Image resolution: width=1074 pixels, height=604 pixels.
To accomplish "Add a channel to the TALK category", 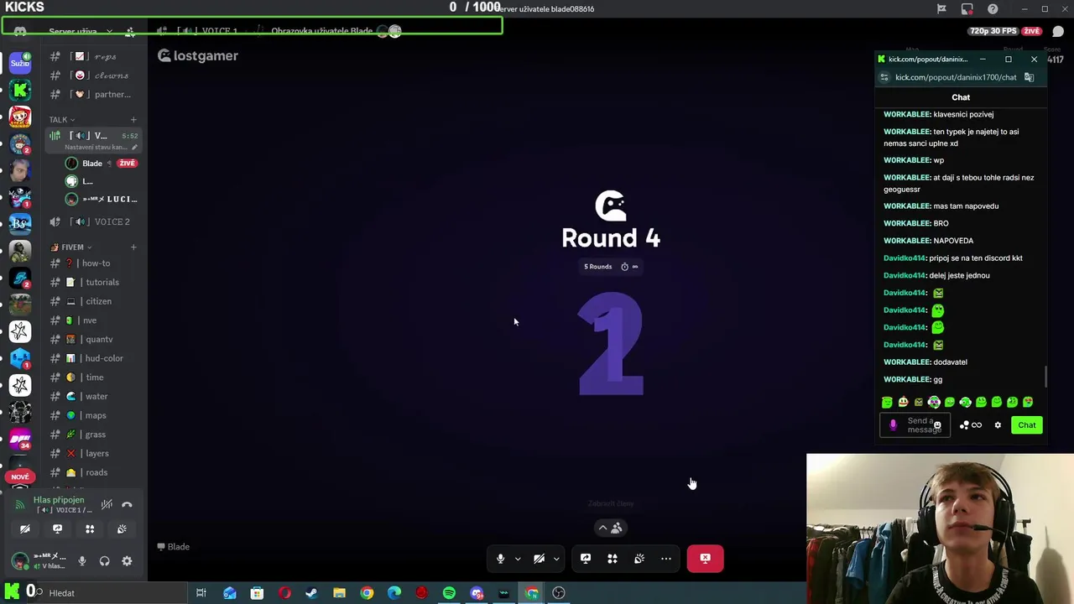I will point(133,119).
